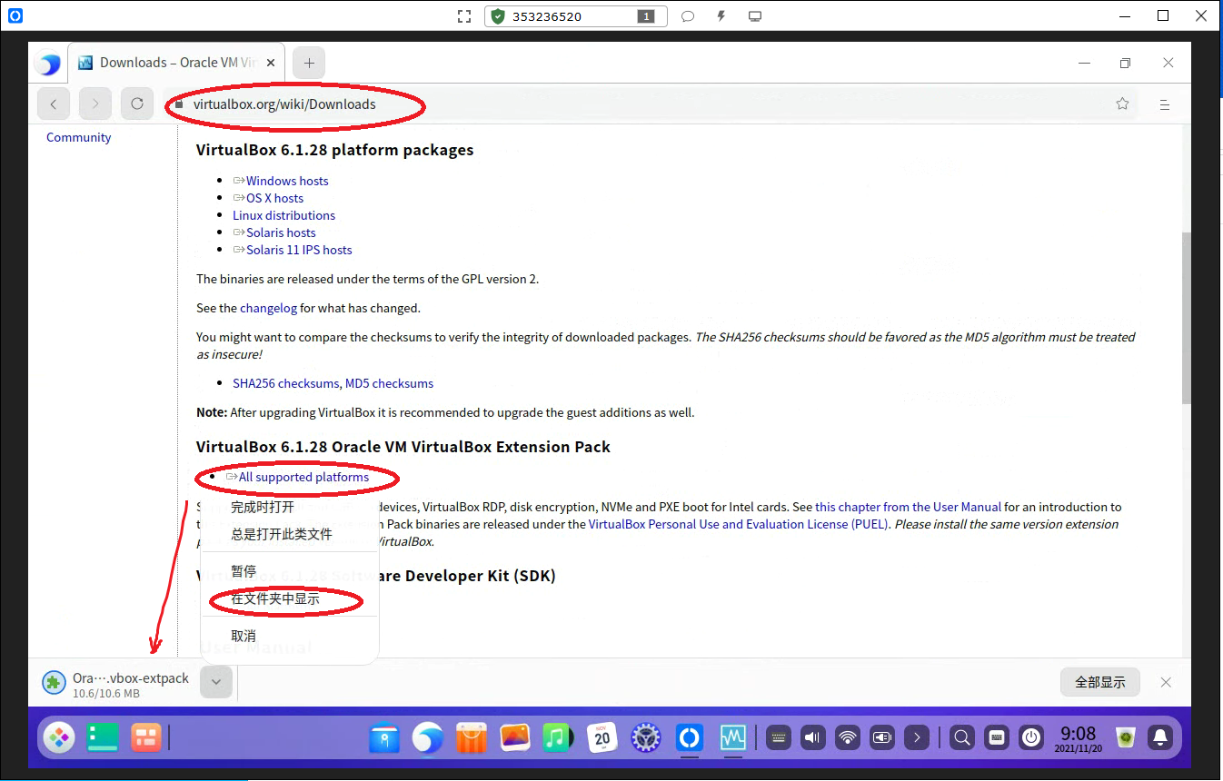The image size is (1223, 781).
Task: Open the 'Windows hosts' download link
Action: click(287, 181)
